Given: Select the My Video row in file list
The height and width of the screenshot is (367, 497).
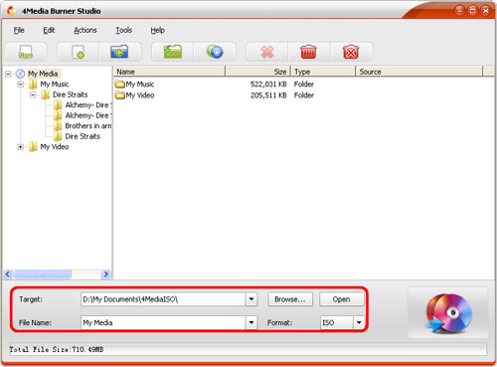Looking at the screenshot, I should click(x=303, y=95).
